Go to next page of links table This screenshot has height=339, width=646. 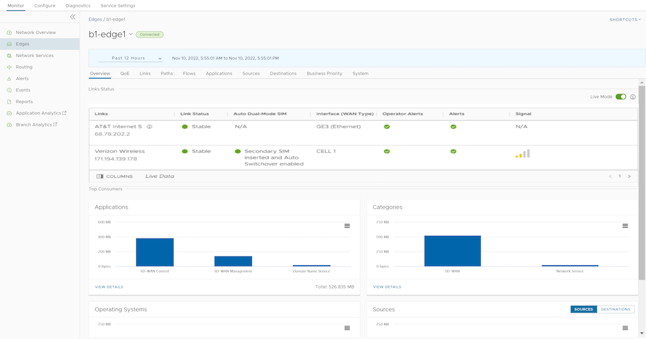coord(629,176)
